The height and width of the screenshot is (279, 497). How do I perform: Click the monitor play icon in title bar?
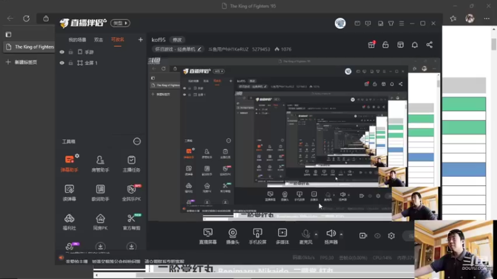pos(368,24)
